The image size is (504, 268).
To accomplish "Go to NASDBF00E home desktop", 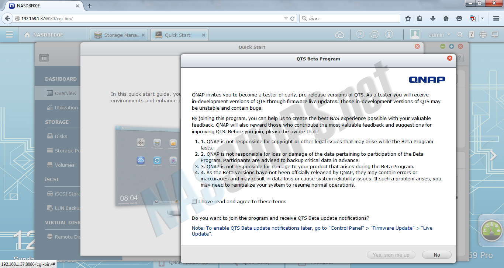I will pyautogui.click(x=44, y=35).
